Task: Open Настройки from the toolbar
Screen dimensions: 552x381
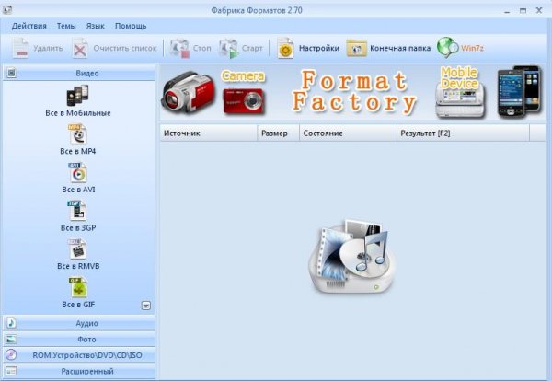Action: [x=309, y=48]
